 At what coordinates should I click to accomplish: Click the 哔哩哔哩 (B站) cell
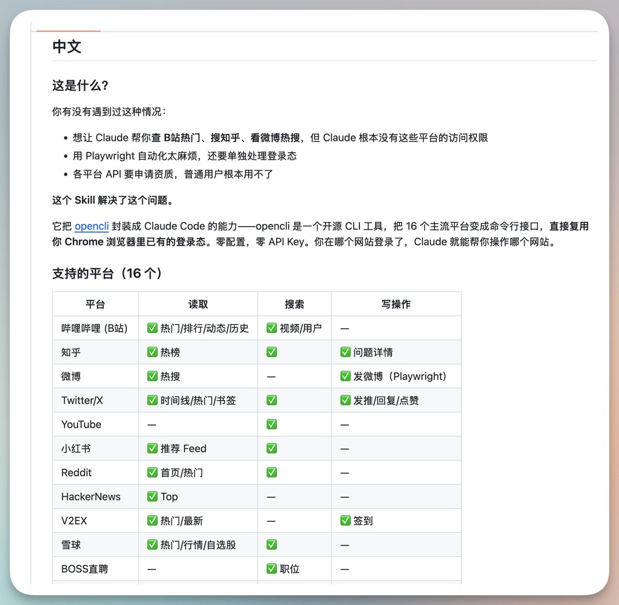[x=94, y=328]
